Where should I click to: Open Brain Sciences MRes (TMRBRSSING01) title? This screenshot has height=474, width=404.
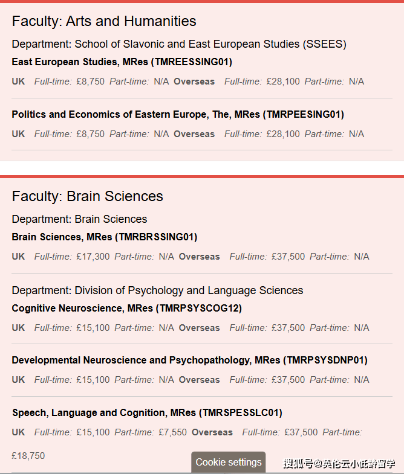pyautogui.click(x=104, y=237)
